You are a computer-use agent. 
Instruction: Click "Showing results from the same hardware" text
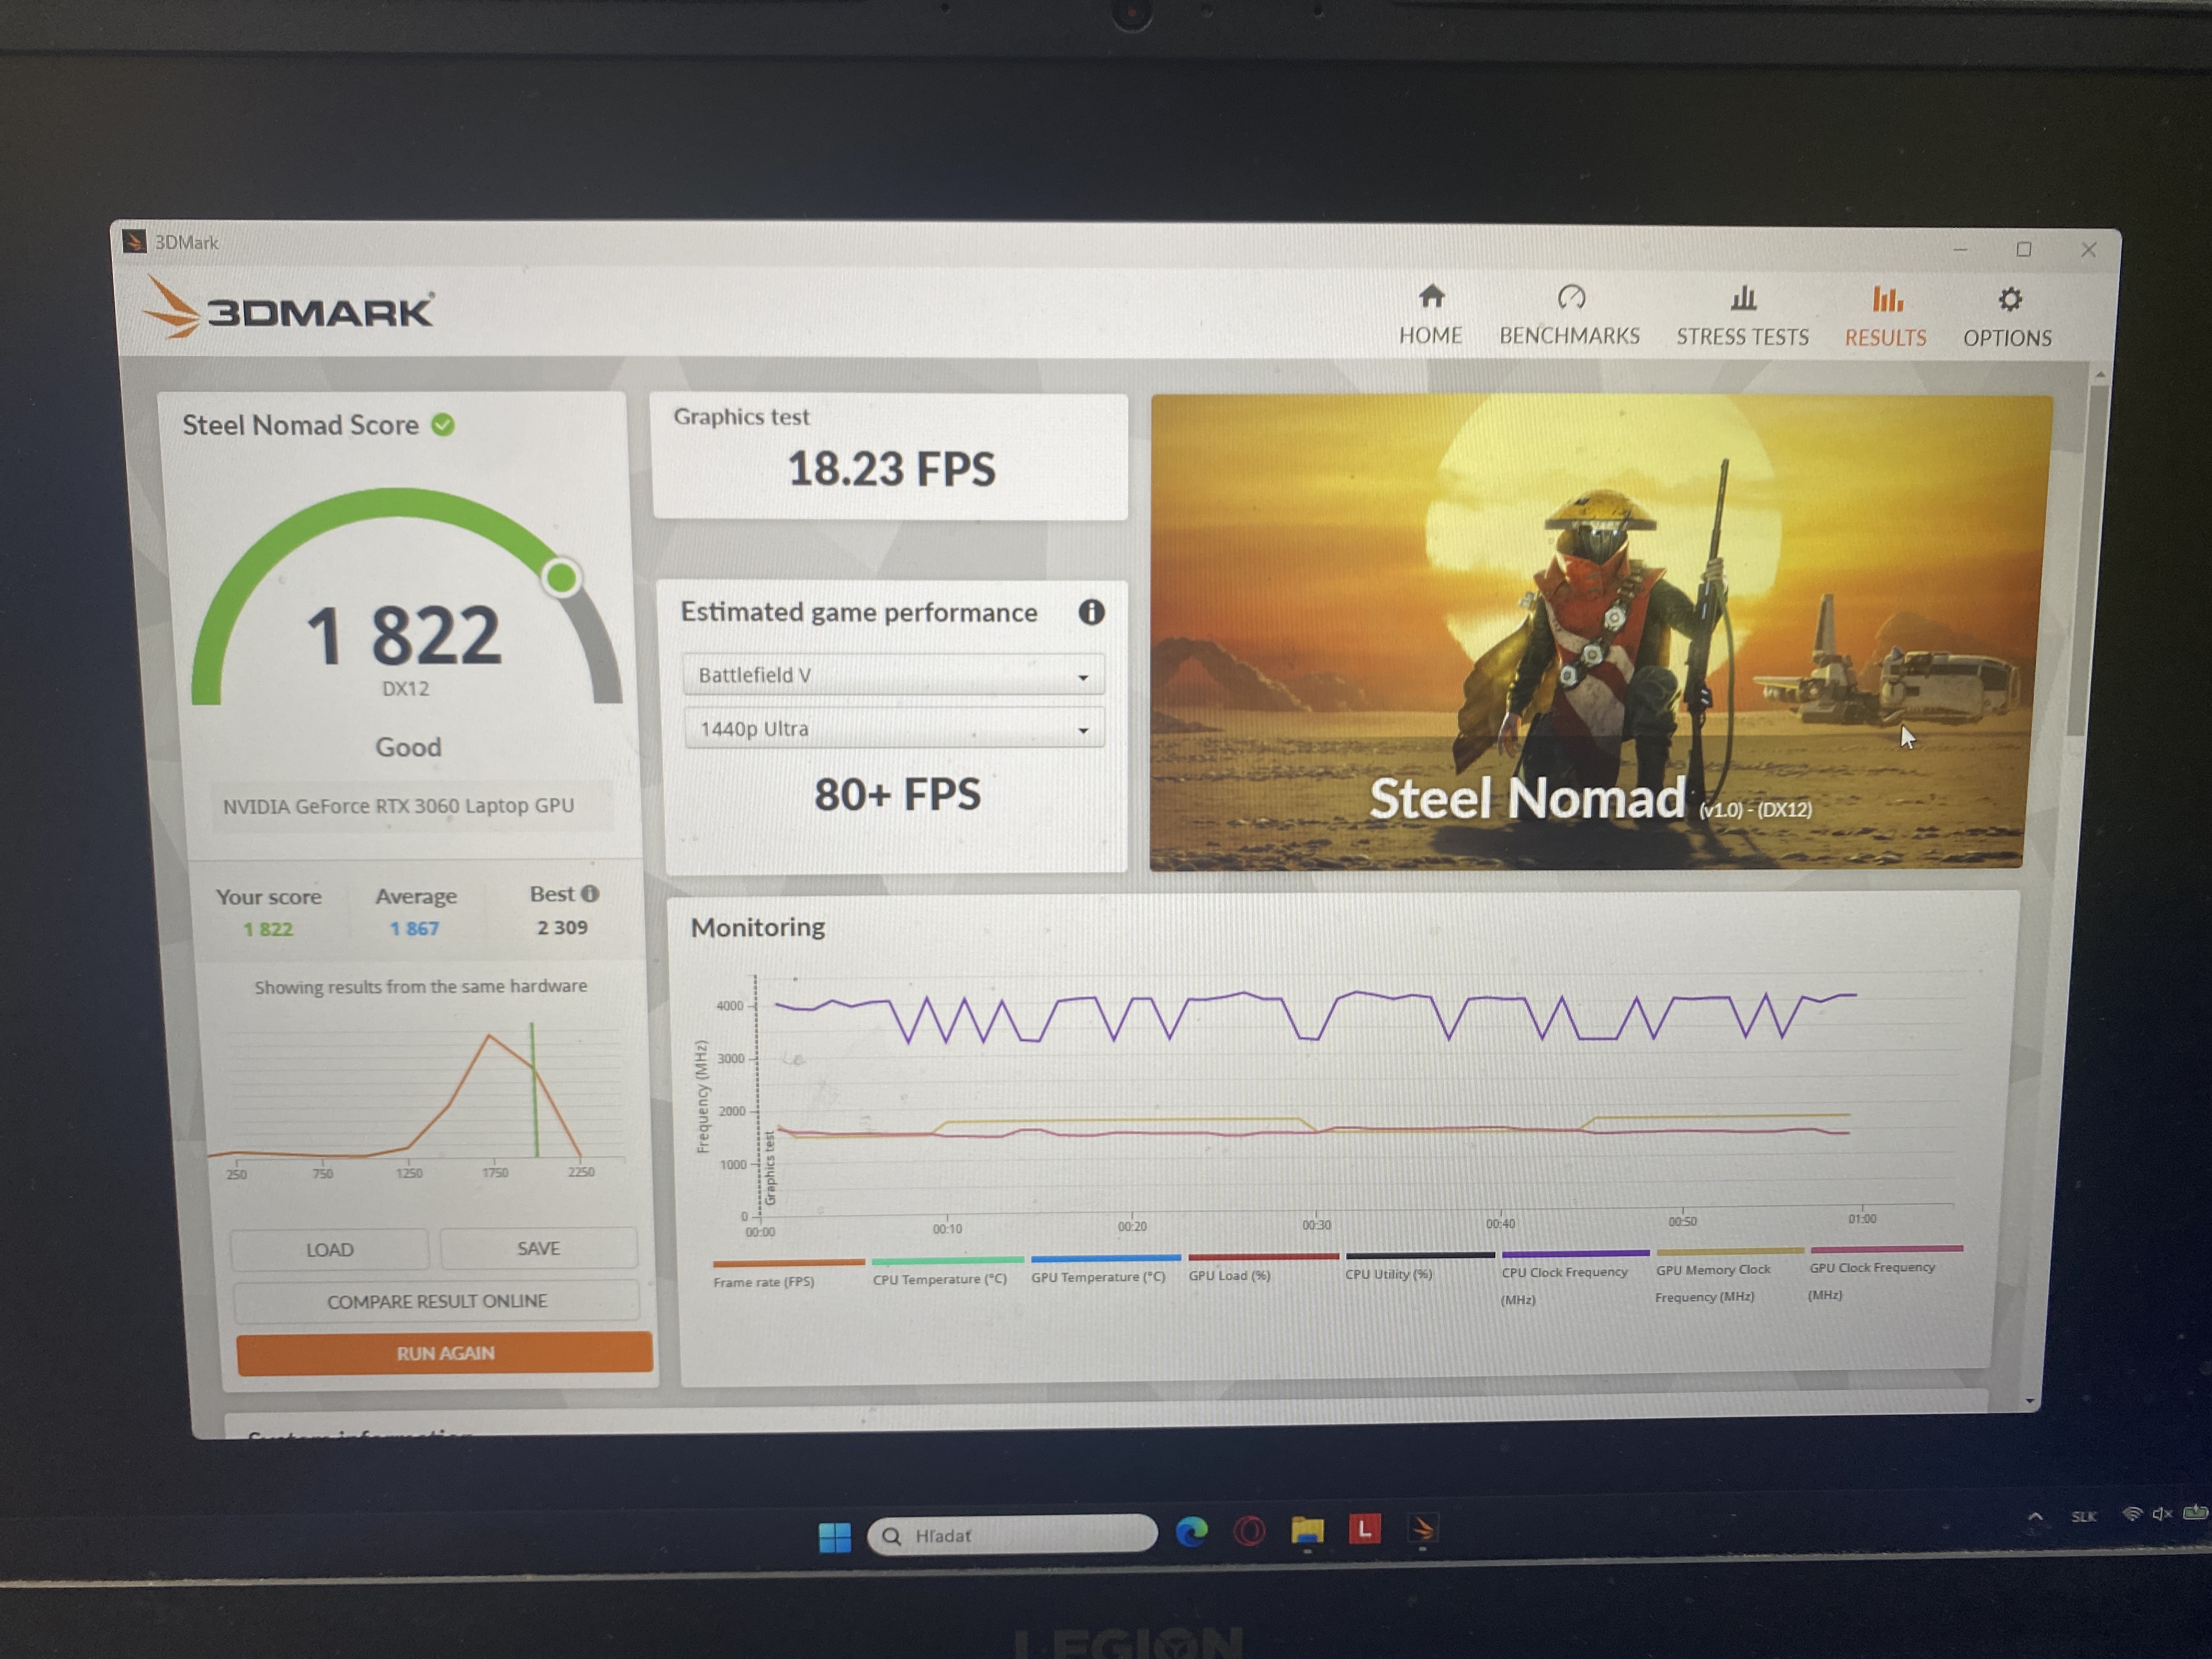(420, 987)
